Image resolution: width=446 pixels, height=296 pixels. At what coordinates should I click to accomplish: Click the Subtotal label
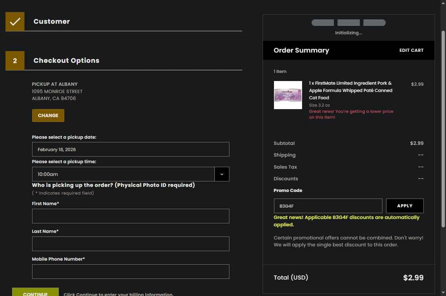[x=284, y=143]
